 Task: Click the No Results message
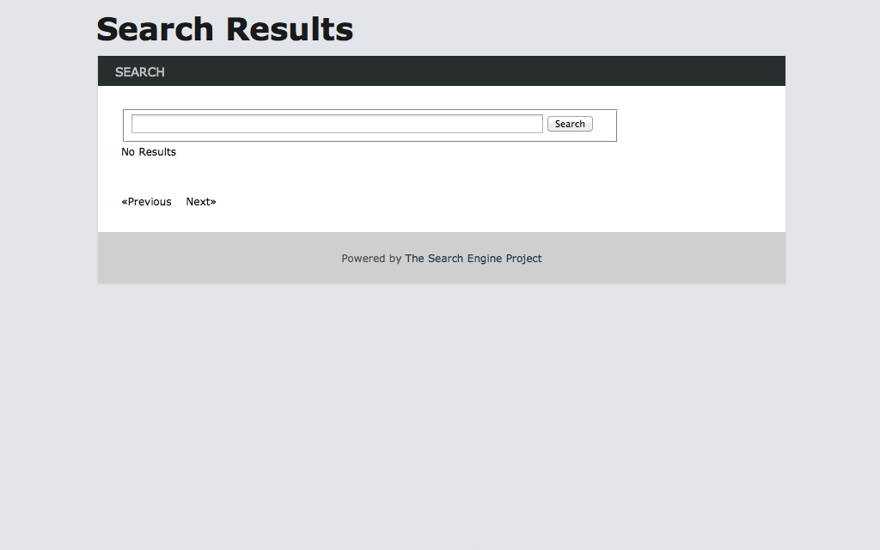tap(148, 151)
